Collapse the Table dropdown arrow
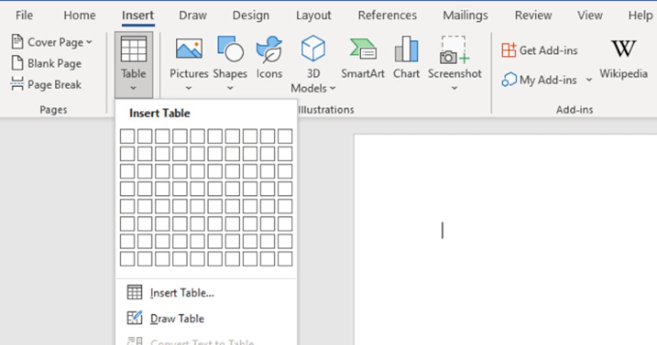Screen dimensions: 657x345 pos(134,88)
